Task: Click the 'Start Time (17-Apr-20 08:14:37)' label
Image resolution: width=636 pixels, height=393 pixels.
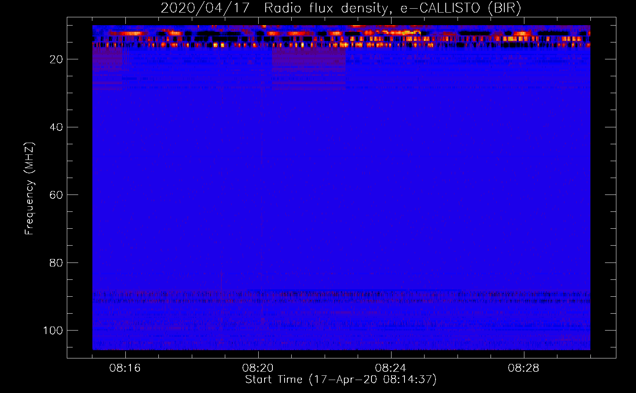Action: 341,380
